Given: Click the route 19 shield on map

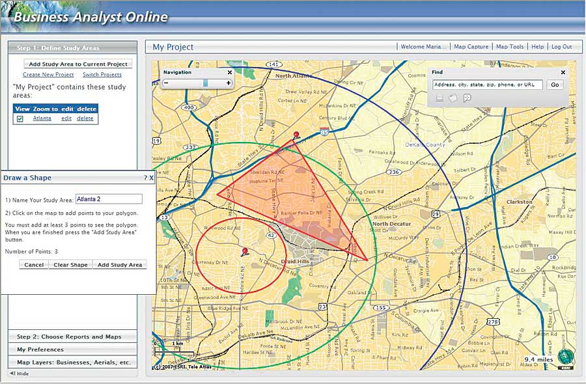Looking at the screenshot, I should coord(156,141).
